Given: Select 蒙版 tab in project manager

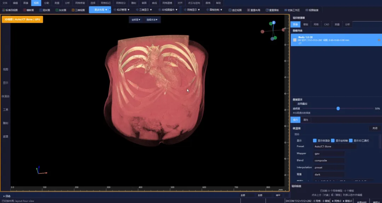Looking at the screenshot, I should [306, 24].
